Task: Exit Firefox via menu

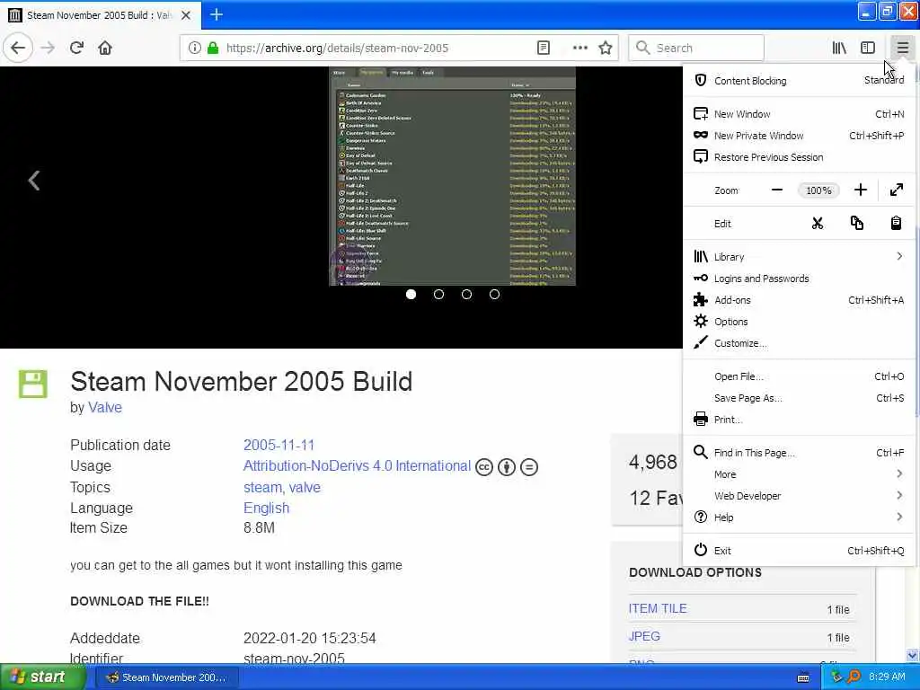Action: point(799,551)
